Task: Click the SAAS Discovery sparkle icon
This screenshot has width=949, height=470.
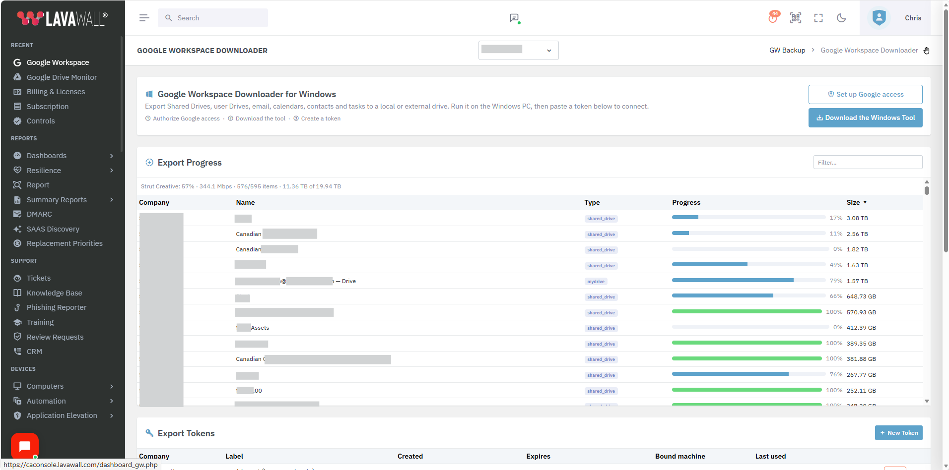Action: 17,229
